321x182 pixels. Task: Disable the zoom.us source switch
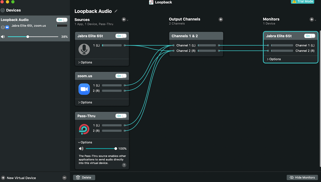[x=121, y=76]
